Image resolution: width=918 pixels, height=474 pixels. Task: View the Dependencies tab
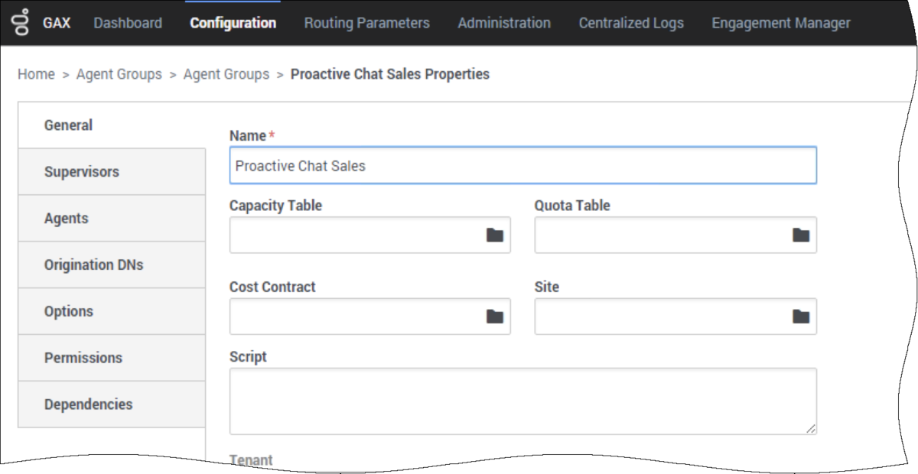112,405
